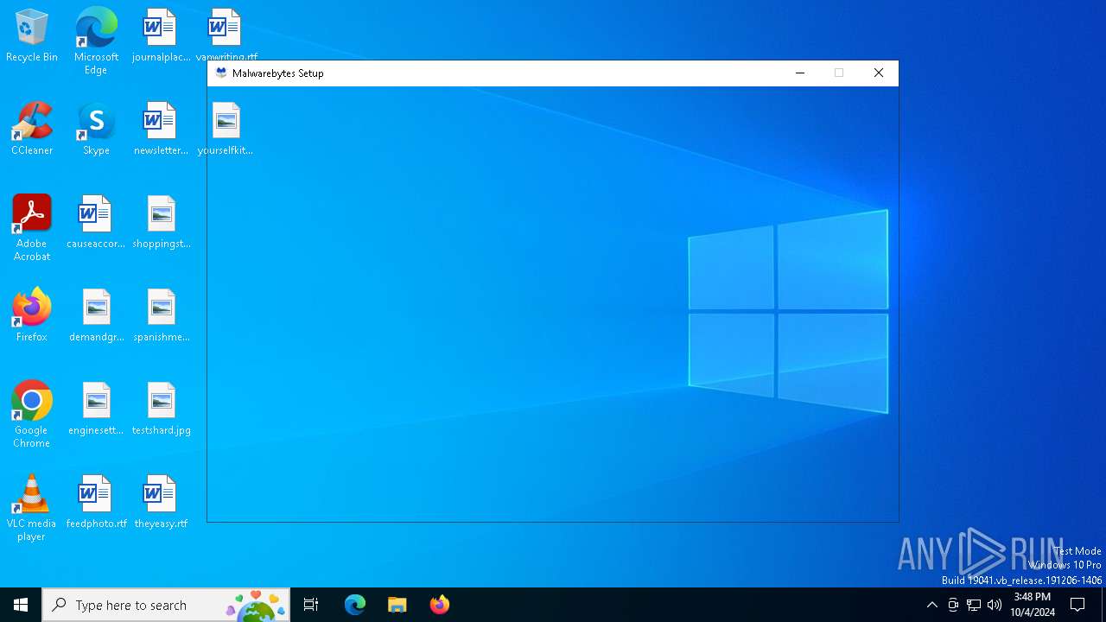The image size is (1106, 622).
Task: Open the Skype desktop shortcut
Action: click(96, 129)
